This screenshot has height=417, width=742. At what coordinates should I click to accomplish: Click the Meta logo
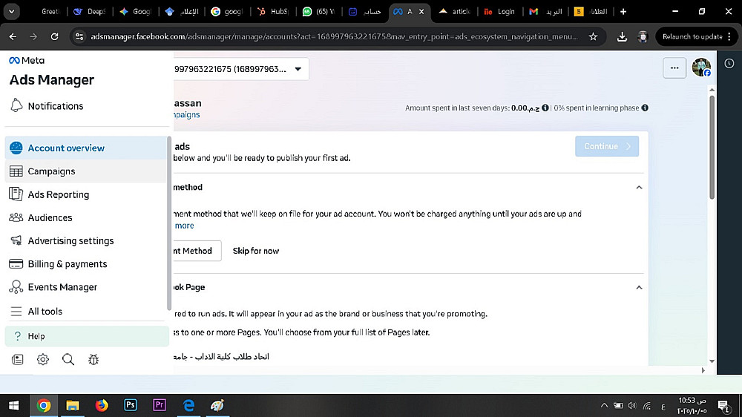27,60
